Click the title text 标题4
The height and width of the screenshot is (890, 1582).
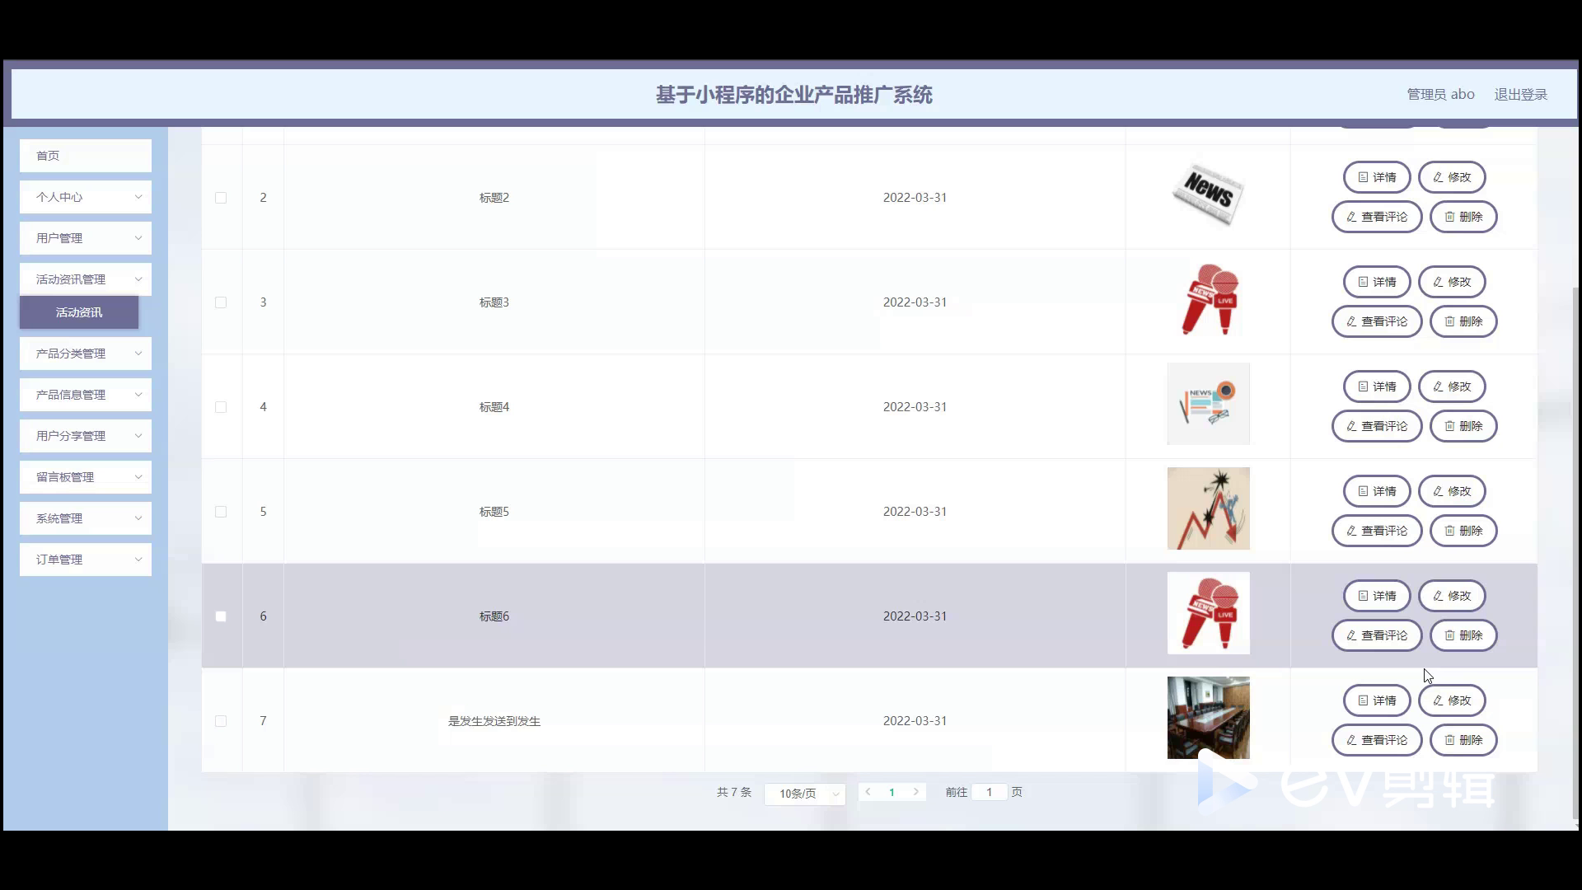pyautogui.click(x=494, y=407)
